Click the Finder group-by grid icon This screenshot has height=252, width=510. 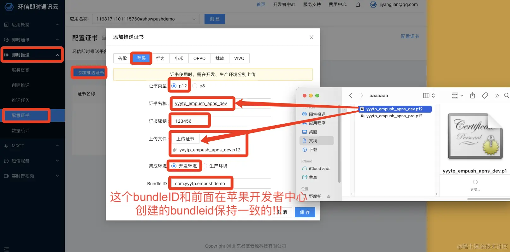tap(455, 96)
